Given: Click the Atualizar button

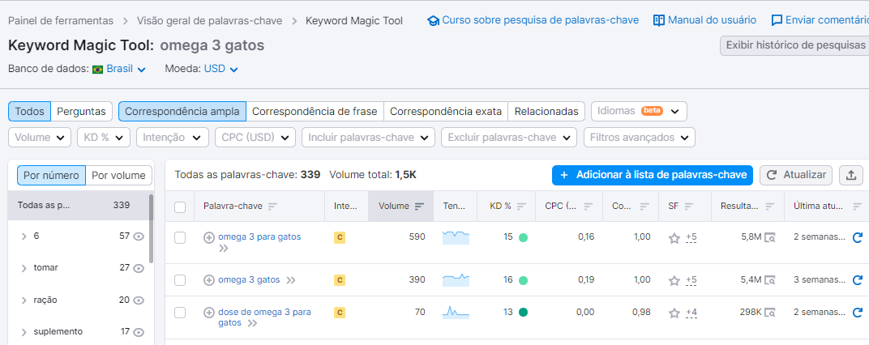Looking at the screenshot, I should tap(796, 175).
